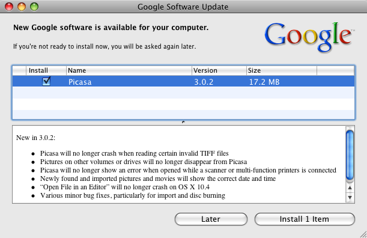
Task: Click the import and disc burning bullet
Action: [x=133, y=195]
